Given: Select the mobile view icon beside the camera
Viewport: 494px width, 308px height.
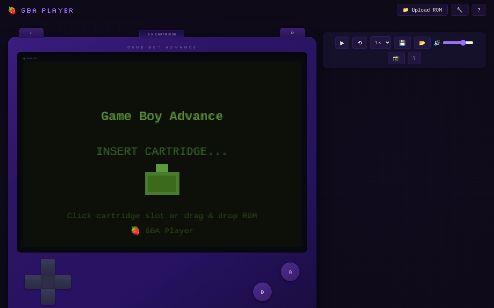Looking at the screenshot, I should tap(414, 58).
